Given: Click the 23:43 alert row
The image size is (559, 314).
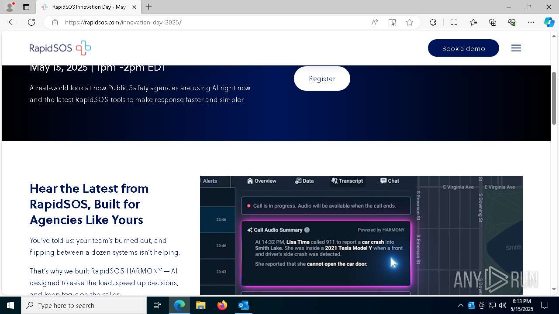Looking at the screenshot, I should tap(217, 271).
